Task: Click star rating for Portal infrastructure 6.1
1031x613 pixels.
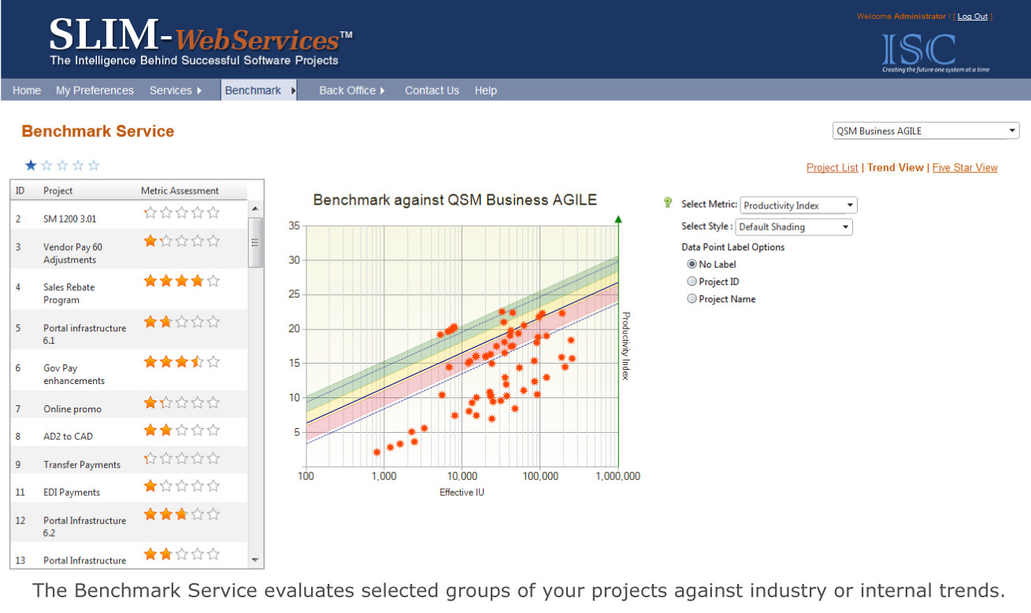Action: pyautogui.click(x=182, y=321)
